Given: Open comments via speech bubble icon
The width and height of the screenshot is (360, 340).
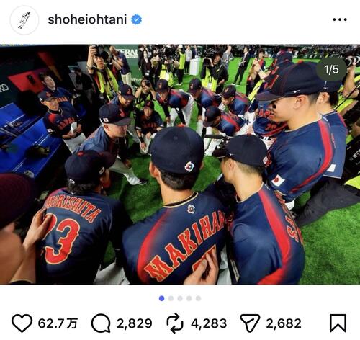Looking at the screenshot, I should pyautogui.click(x=101, y=323).
